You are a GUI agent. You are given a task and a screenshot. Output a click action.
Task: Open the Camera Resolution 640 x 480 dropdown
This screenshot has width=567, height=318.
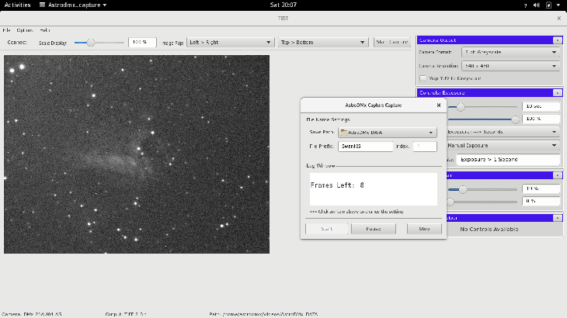point(510,66)
